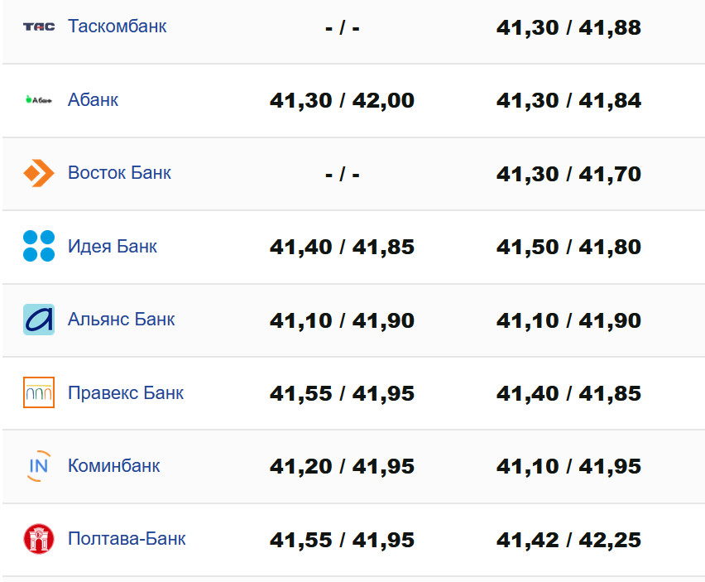The height and width of the screenshot is (582, 705).
Task: Open the Полтава-Банк link
Action: tap(127, 539)
